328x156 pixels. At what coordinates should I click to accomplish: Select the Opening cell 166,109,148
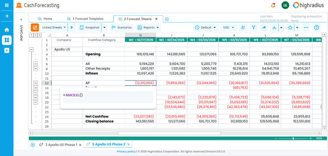click(141, 54)
